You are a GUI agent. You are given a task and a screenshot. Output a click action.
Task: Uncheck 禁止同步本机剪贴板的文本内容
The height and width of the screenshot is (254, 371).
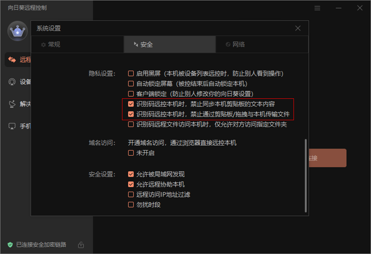pos(131,104)
